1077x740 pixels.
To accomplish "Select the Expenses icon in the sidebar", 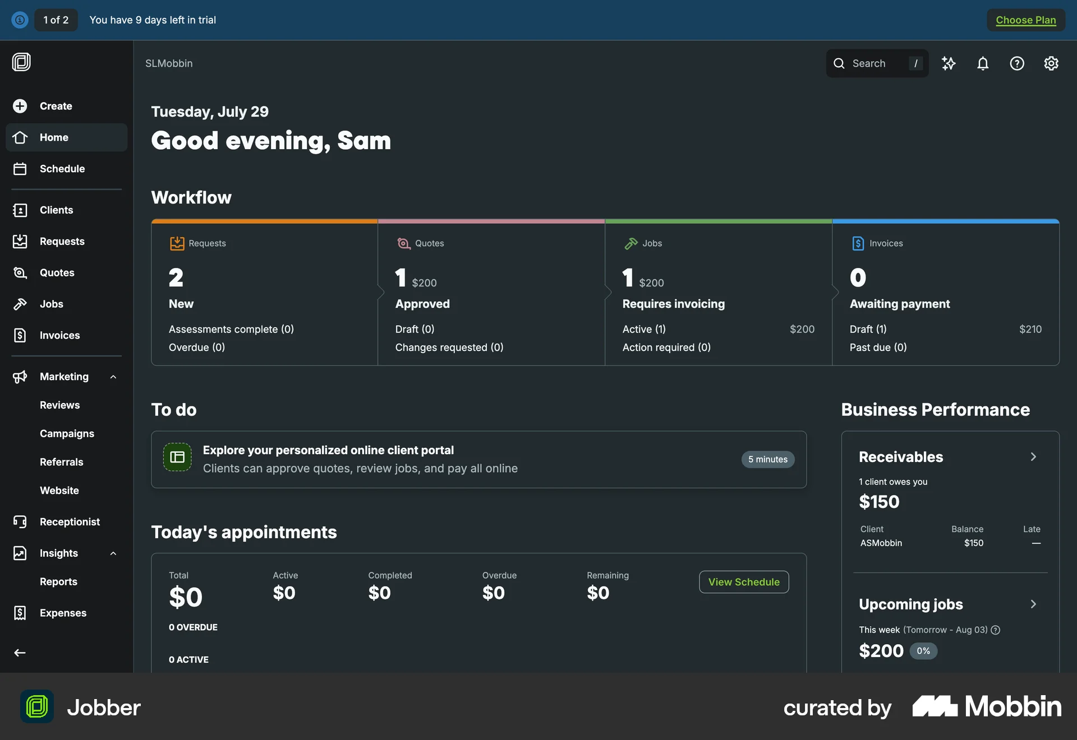I will tap(20, 613).
